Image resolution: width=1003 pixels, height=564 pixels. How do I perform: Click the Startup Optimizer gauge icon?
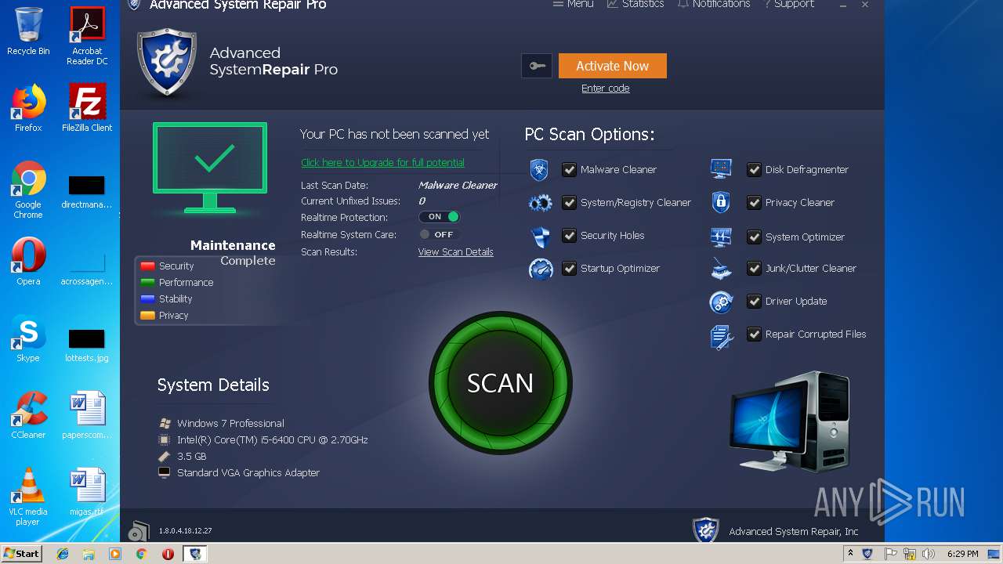541,269
